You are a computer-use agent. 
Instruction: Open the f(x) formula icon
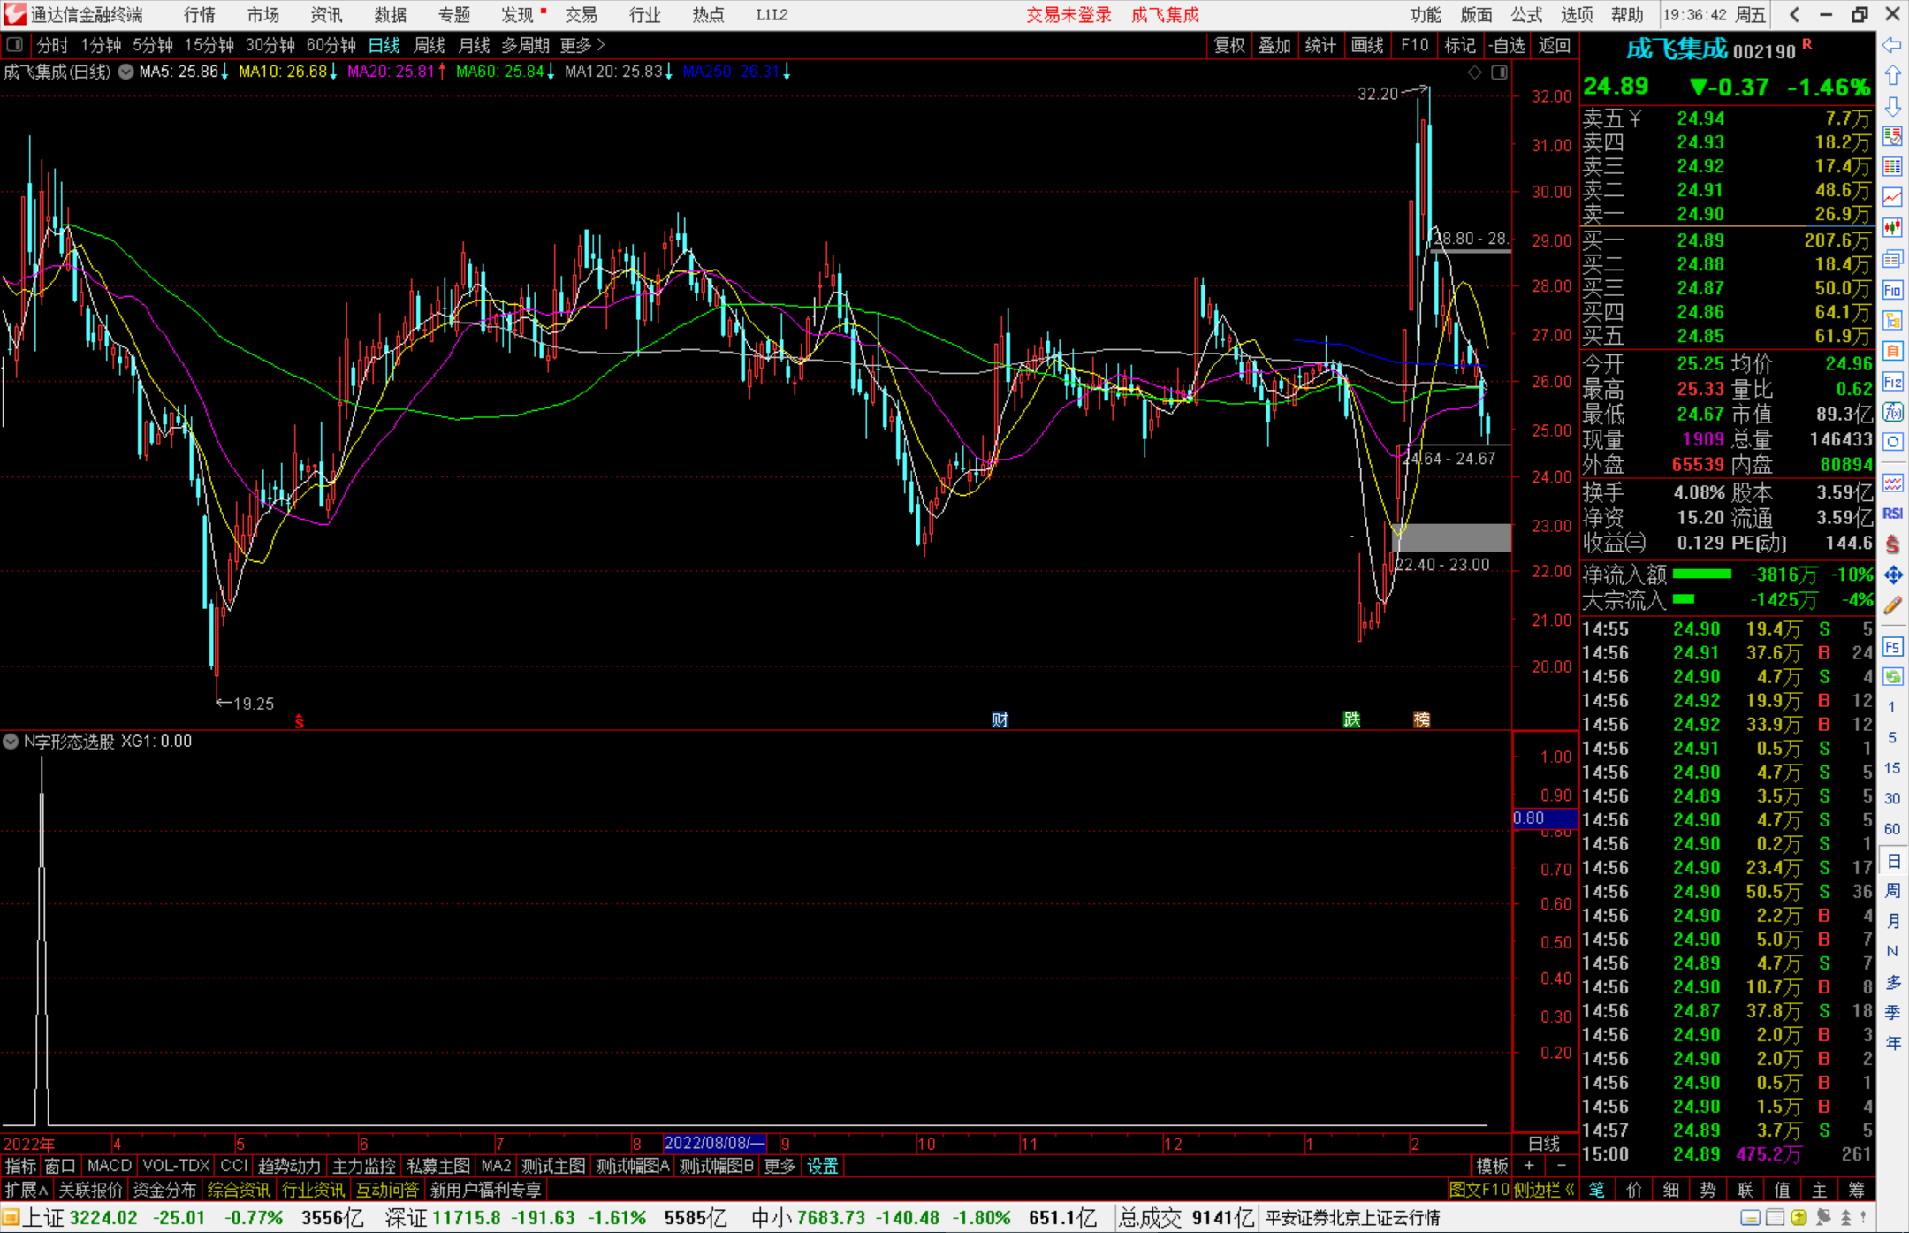[1892, 412]
